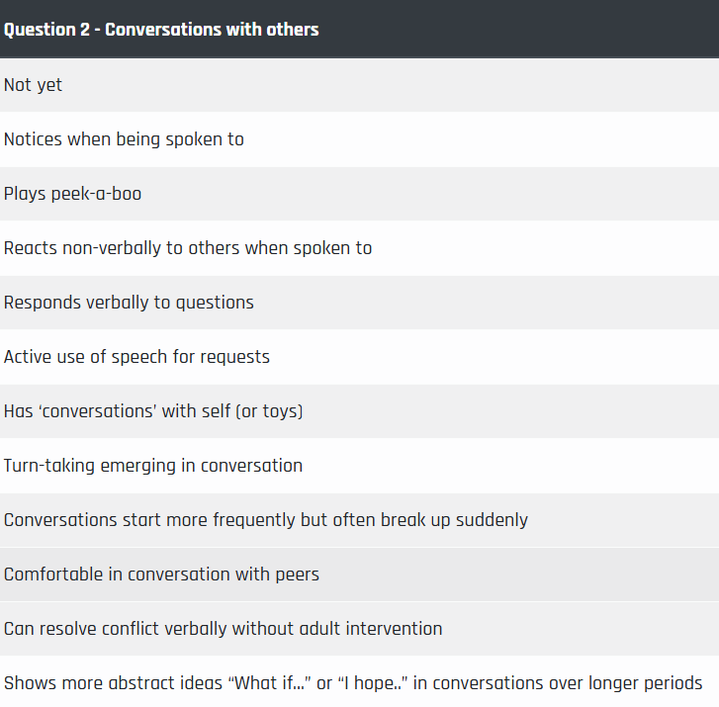This screenshot has width=719, height=707.
Task: Select 'Responds verbally to questions' option
Action: pos(360,303)
